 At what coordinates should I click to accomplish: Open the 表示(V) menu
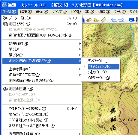click(x=42, y=12)
